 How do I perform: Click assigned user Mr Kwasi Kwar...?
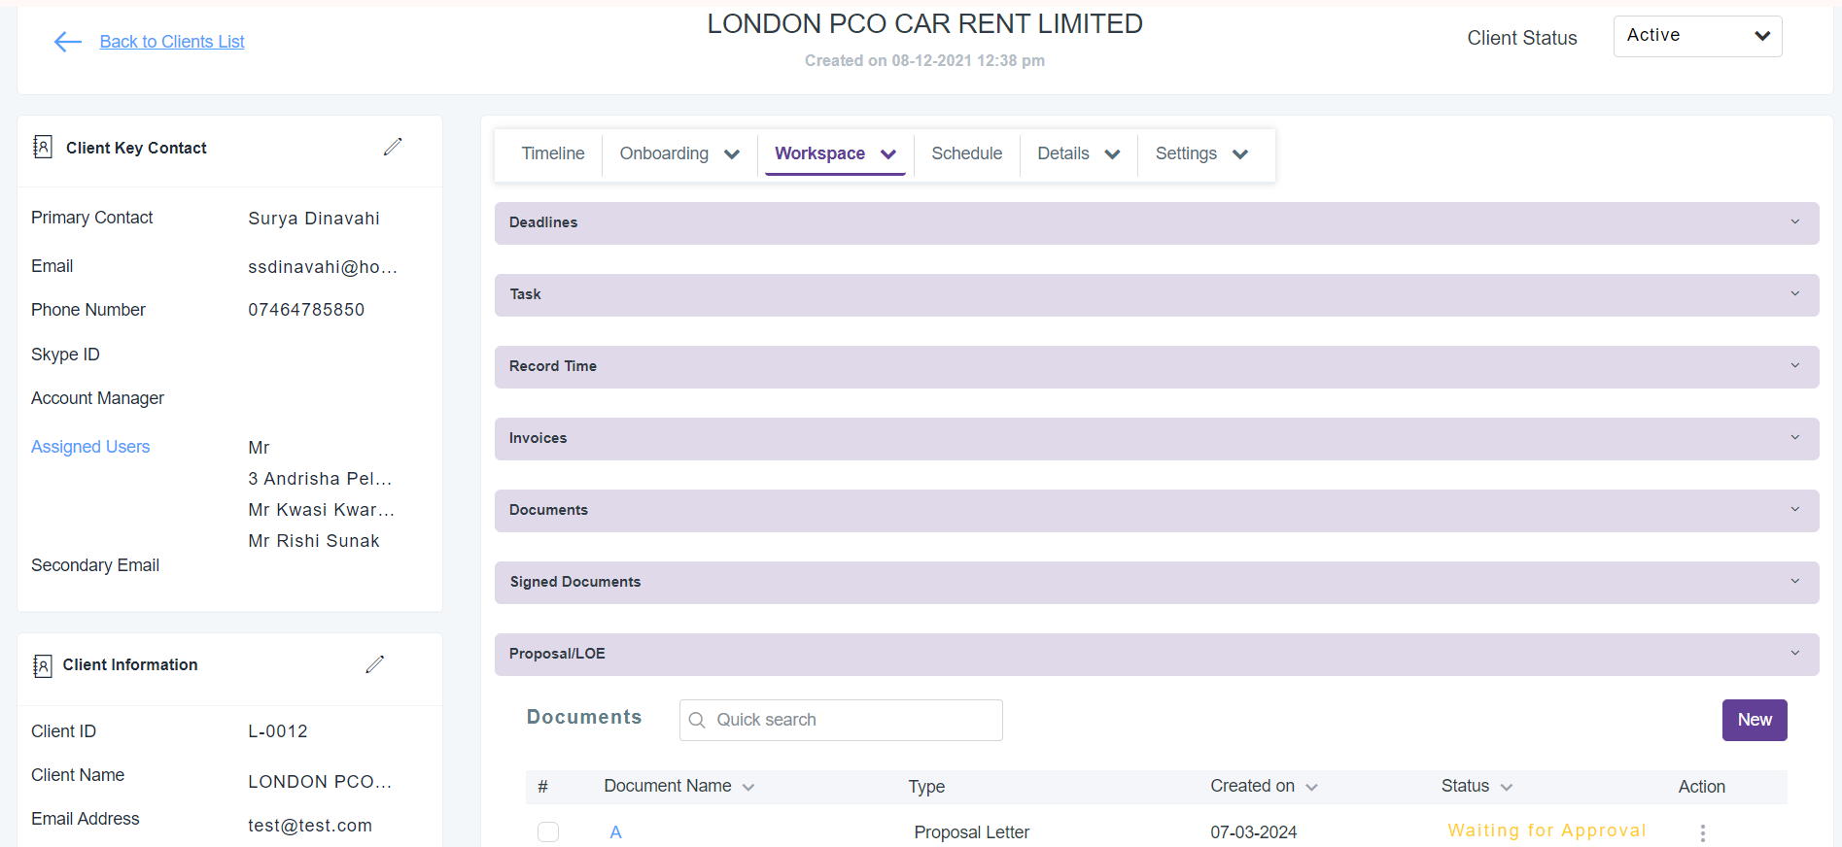[321, 510]
